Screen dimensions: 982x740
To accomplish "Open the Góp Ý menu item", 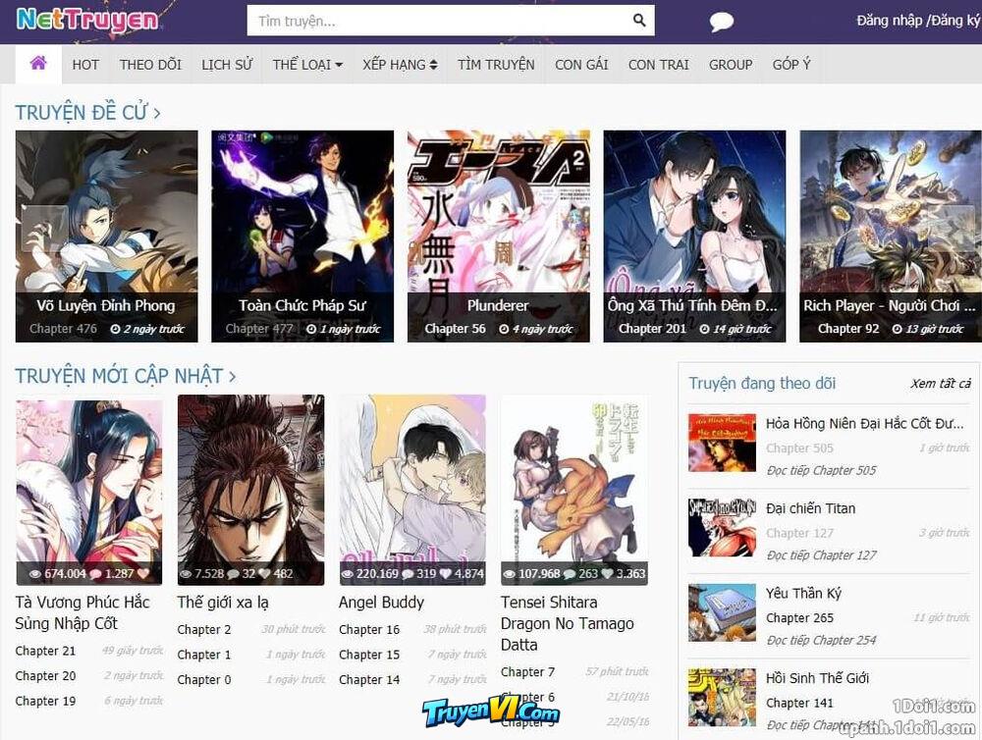I will (x=791, y=65).
